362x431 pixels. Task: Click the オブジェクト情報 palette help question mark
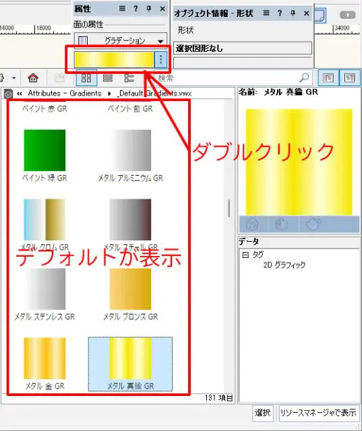280,13
